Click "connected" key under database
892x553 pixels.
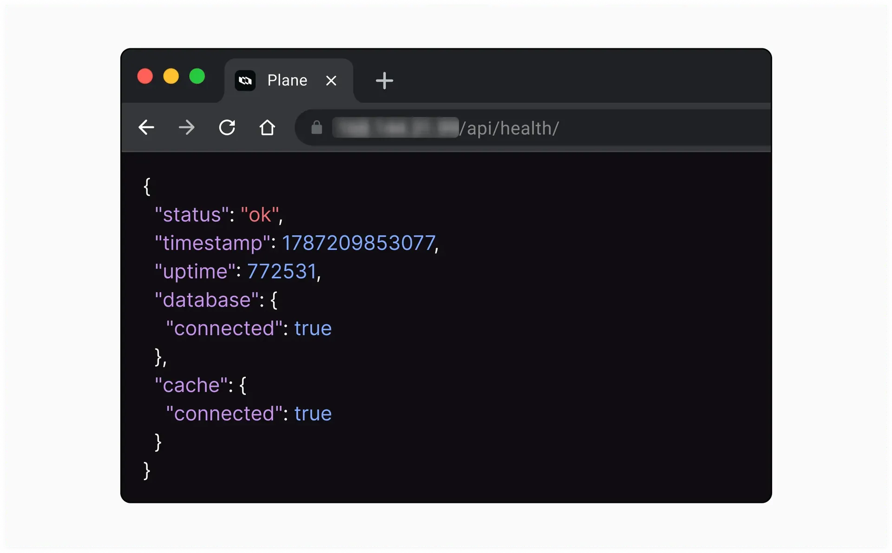click(x=224, y=329)
